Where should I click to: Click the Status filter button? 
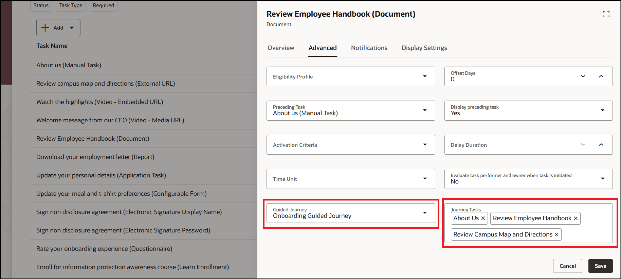coord(41,5)
